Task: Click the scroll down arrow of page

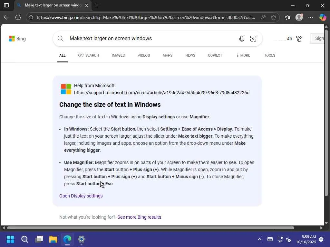Action: pos(326,223)
